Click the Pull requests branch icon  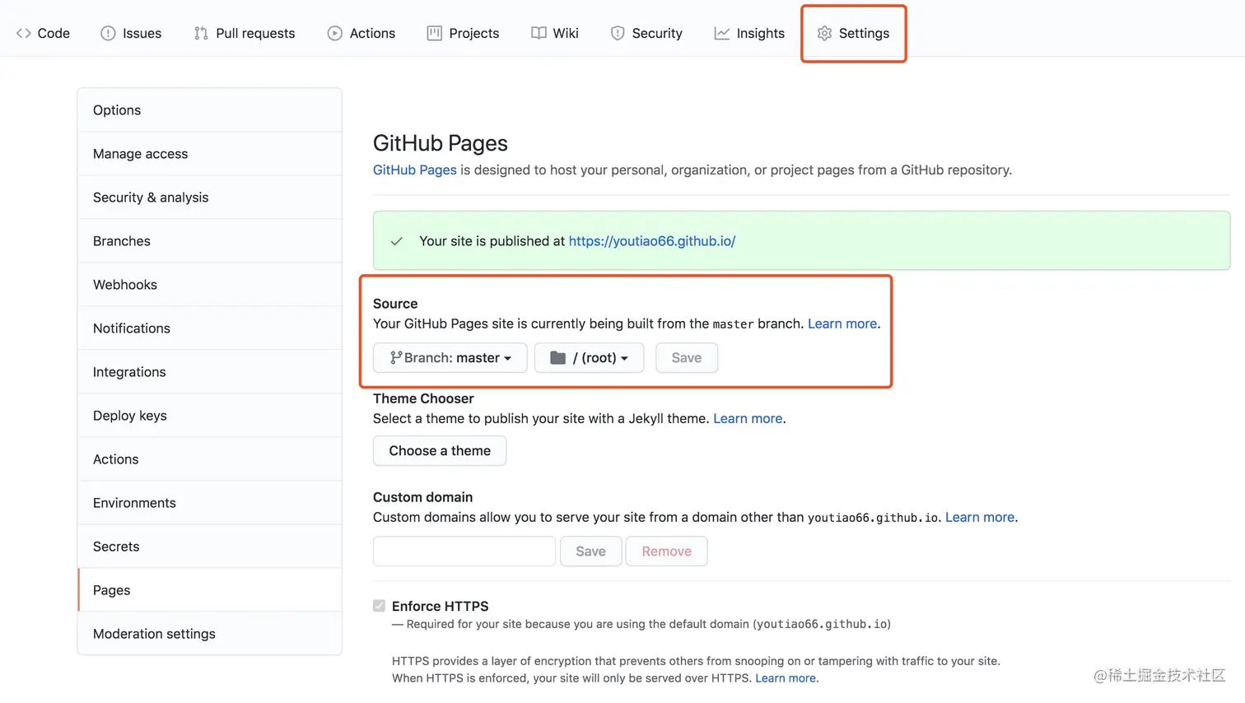(x=201, y=33)
